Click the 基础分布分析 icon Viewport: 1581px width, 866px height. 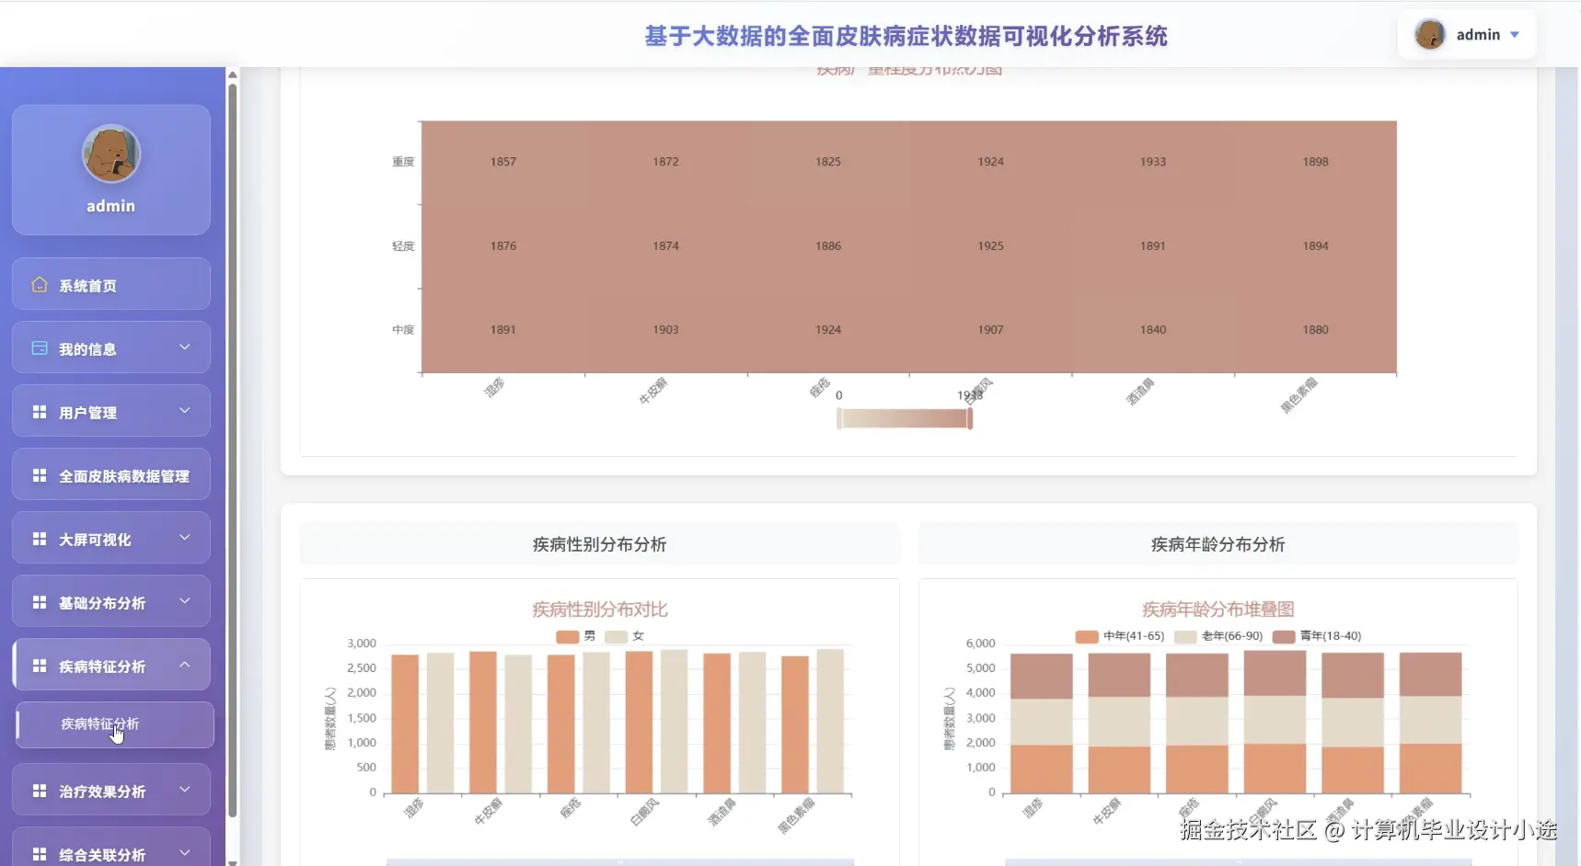38,601
